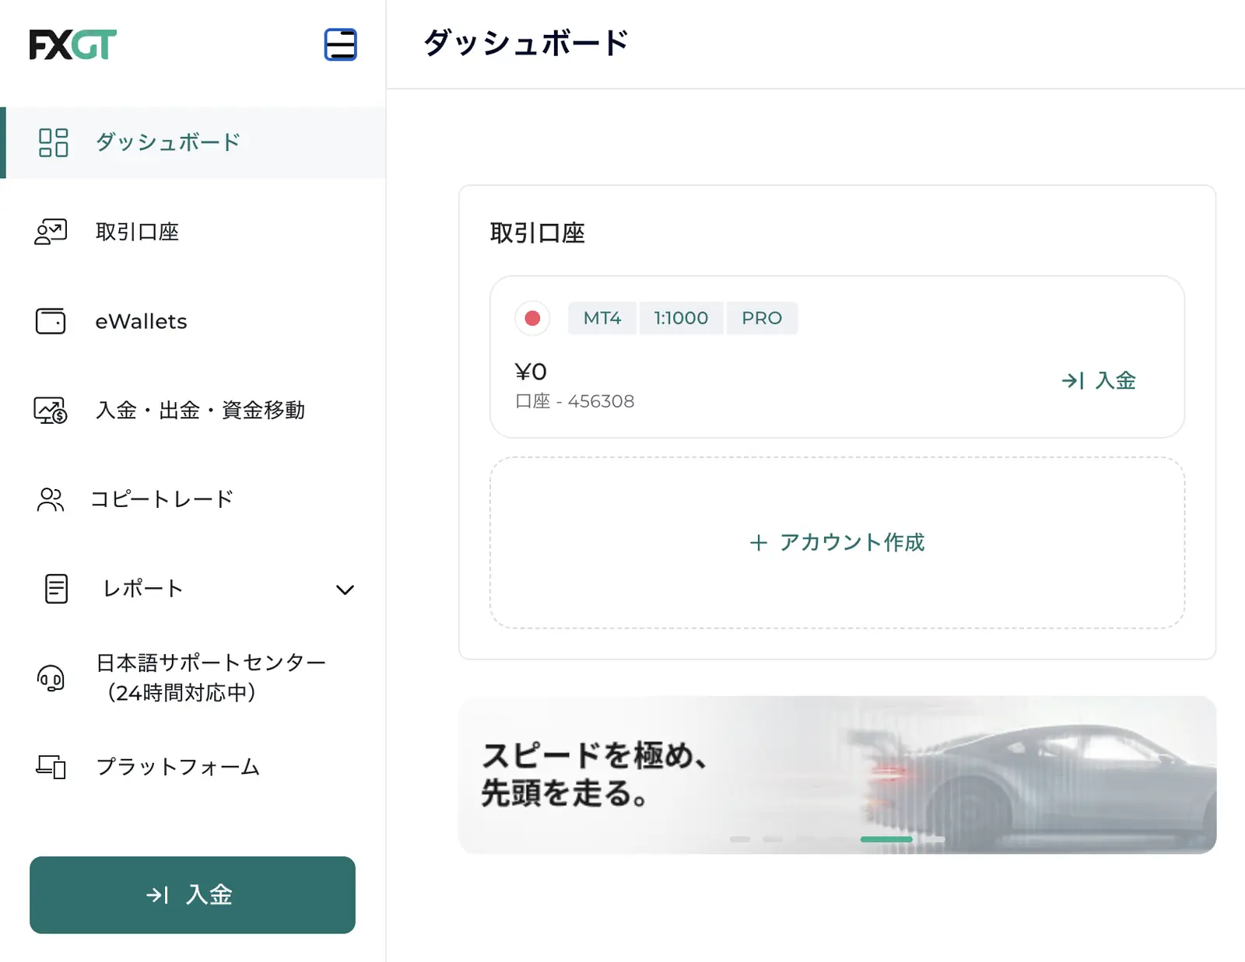Select the first banner carousel indicator dash
The image size is (1245, 962).
click(x=740, y=839)
